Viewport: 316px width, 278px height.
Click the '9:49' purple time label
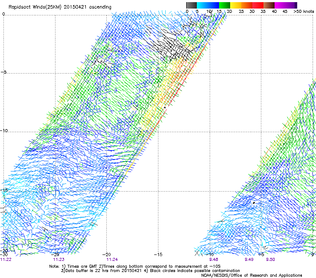click(x=249, y=260)
